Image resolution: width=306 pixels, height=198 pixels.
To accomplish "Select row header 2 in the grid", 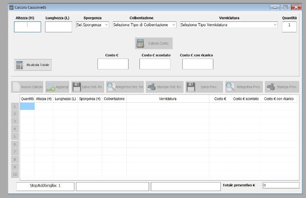I will pos(15,114).
